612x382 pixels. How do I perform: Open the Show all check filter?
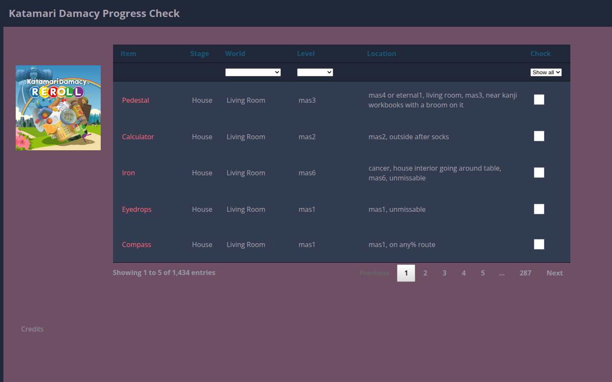pos(546,72)
